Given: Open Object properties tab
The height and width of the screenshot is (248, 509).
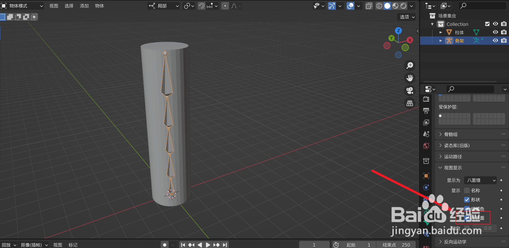Looking at the screenshot, I should pos(426,176).
